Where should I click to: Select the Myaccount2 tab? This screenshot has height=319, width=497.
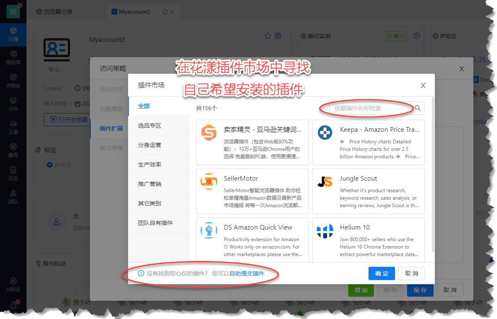click(135, 12)
